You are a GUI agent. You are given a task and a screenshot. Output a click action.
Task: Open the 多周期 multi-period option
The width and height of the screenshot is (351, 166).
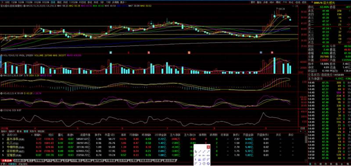pos(115,2)
